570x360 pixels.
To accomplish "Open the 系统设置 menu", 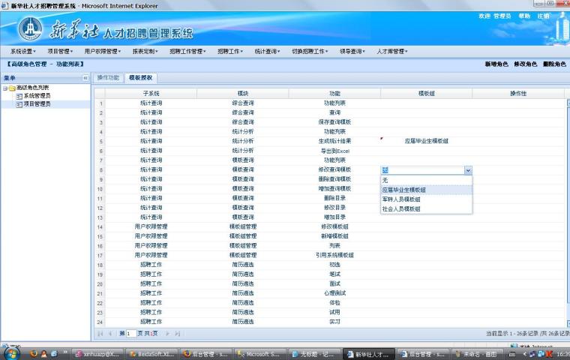I will tap(24, 52).
